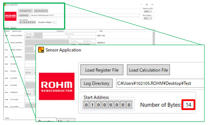Click small window's Load Register File button
The image size is (212, 125).
(25, 11)
